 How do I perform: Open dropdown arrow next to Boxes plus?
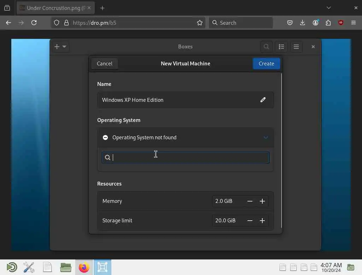(64, 47)
